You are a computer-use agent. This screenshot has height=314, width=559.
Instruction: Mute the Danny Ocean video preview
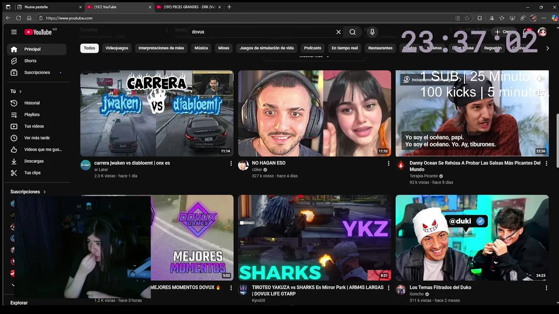point(540,78)
